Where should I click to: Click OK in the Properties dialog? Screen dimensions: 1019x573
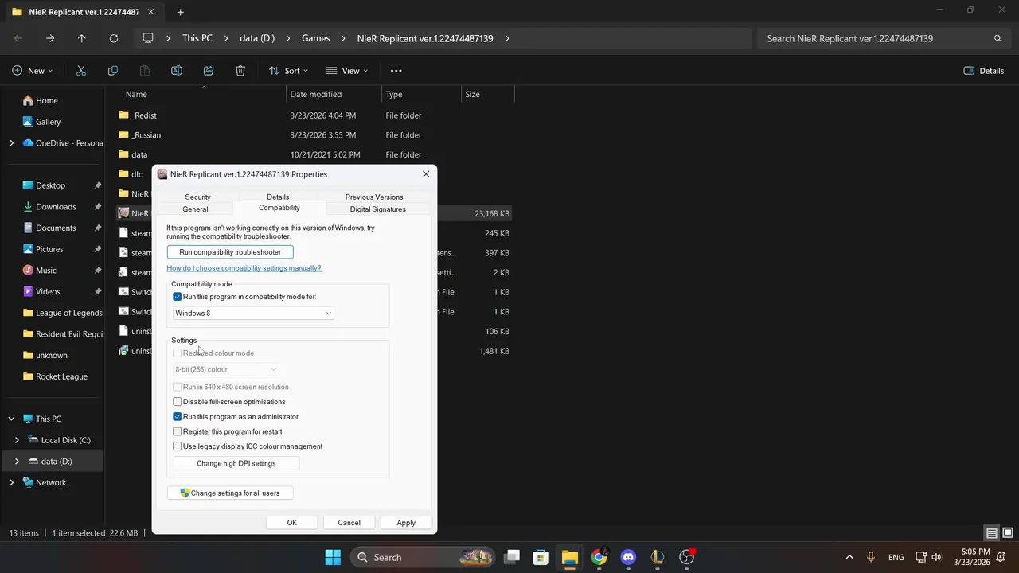pyautogui.click(x=292, y=523)
